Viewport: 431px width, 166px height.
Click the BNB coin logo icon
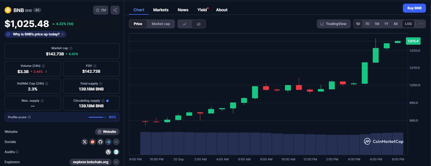point(8,10)
